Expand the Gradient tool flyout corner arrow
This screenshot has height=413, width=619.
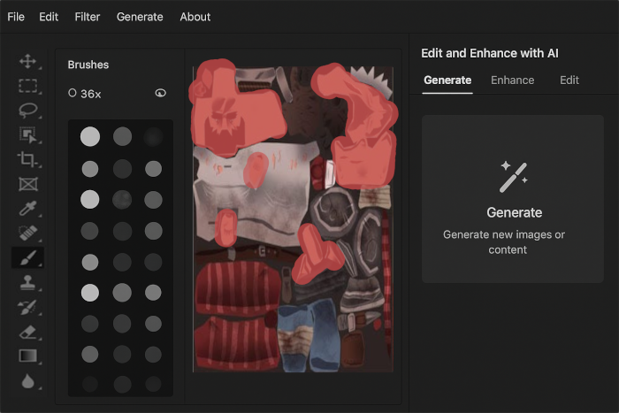40,362
